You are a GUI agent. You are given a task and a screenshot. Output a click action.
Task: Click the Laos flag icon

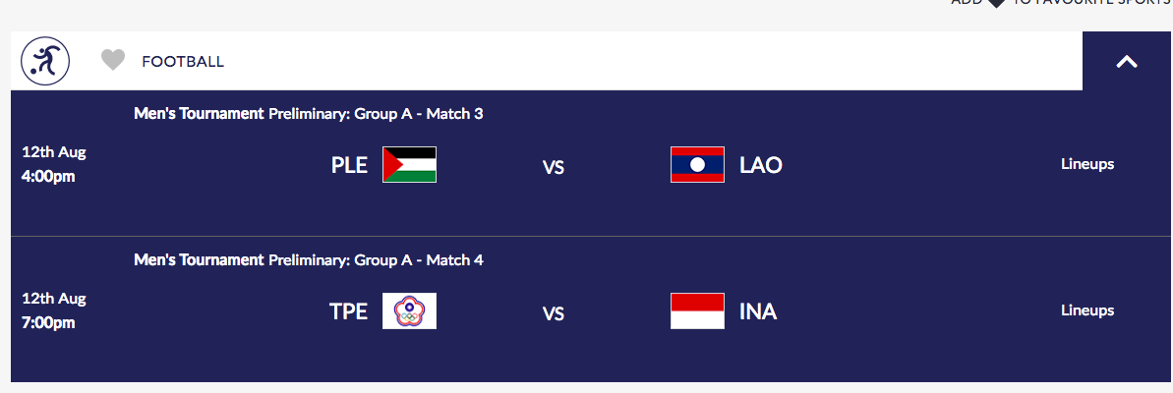point(697,165)
